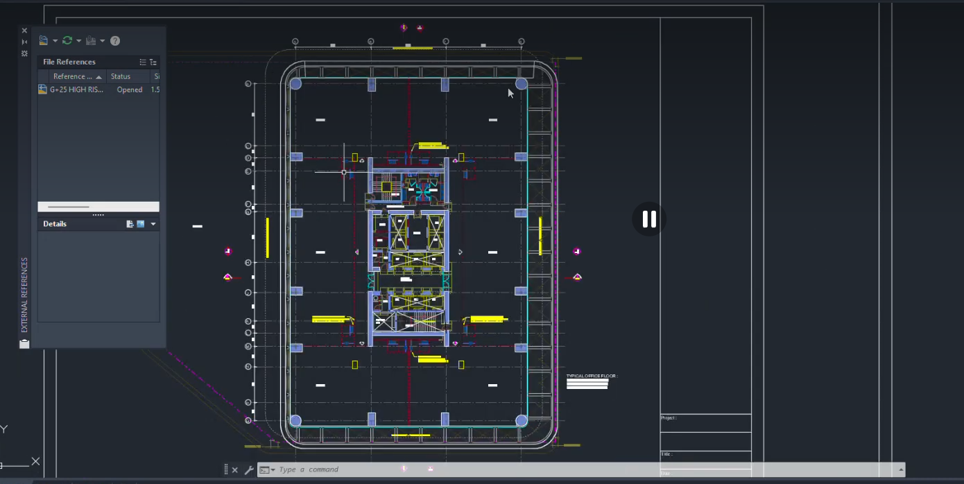This screenshot has width=964, height=484.
Task: Click the 'Opened' status cell
Action: (x=130, y=89)
